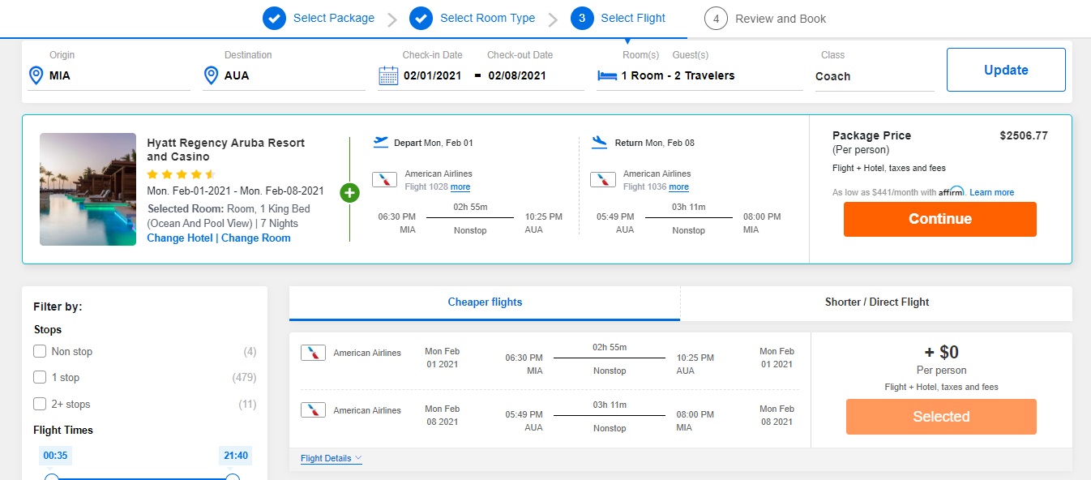Click the Origin field with MIA
The width and height of the screenshot is (1091, 480).
pyautogui.click(x=109, y=75)
